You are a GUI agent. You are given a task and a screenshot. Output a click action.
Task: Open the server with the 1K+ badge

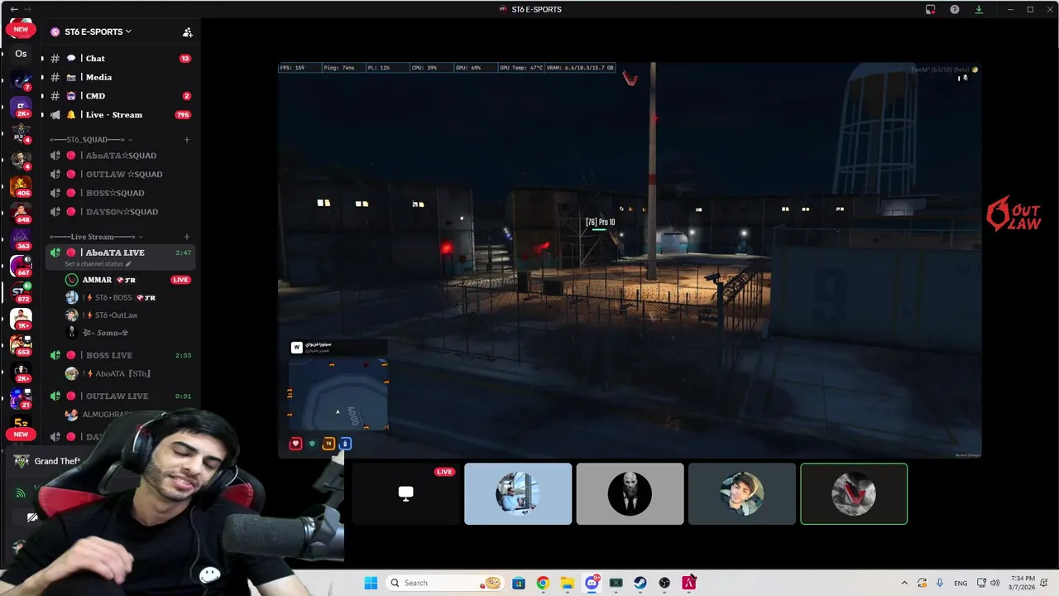(x=21, y=319)
